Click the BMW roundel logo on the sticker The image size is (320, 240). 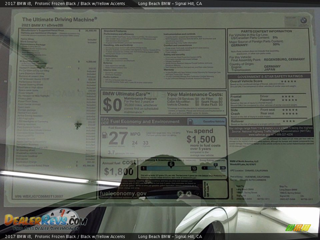click(303, 20)
